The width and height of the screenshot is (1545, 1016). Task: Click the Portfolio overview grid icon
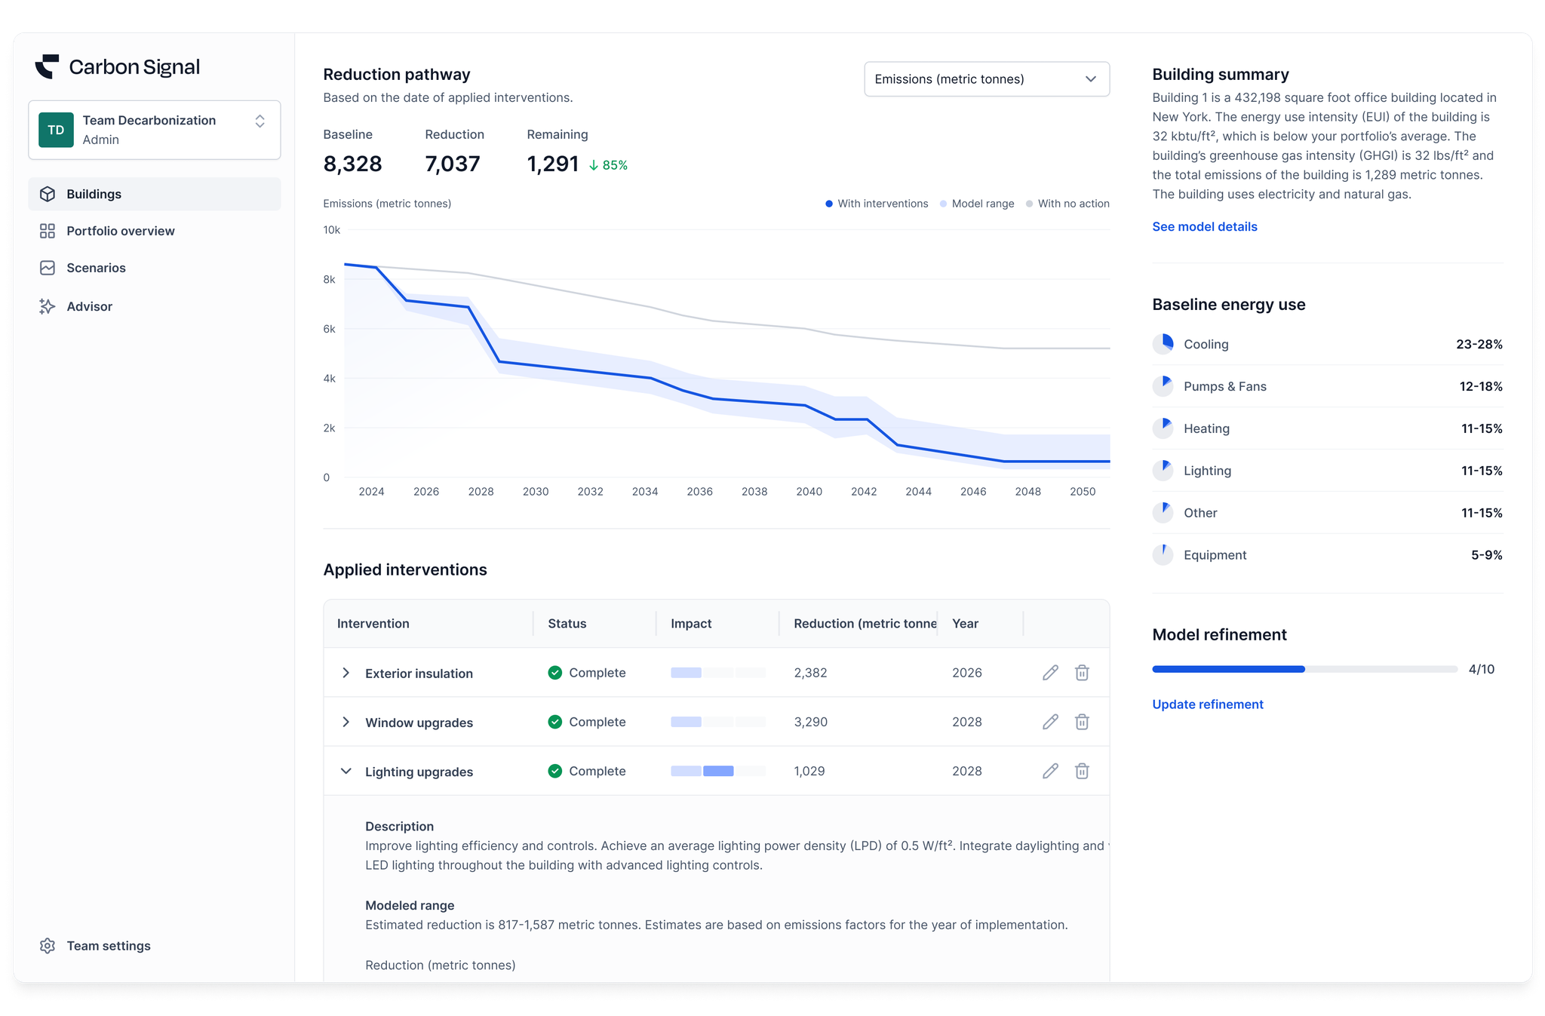pos(48,231)
